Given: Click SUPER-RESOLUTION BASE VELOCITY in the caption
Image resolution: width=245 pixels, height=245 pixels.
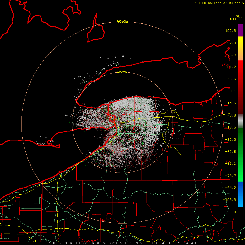Looking at the screenshot, I should coord(86,243).
